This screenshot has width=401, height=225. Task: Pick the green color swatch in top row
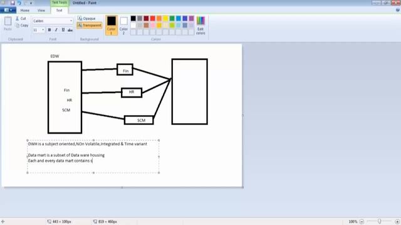click(x=172, y=18)
